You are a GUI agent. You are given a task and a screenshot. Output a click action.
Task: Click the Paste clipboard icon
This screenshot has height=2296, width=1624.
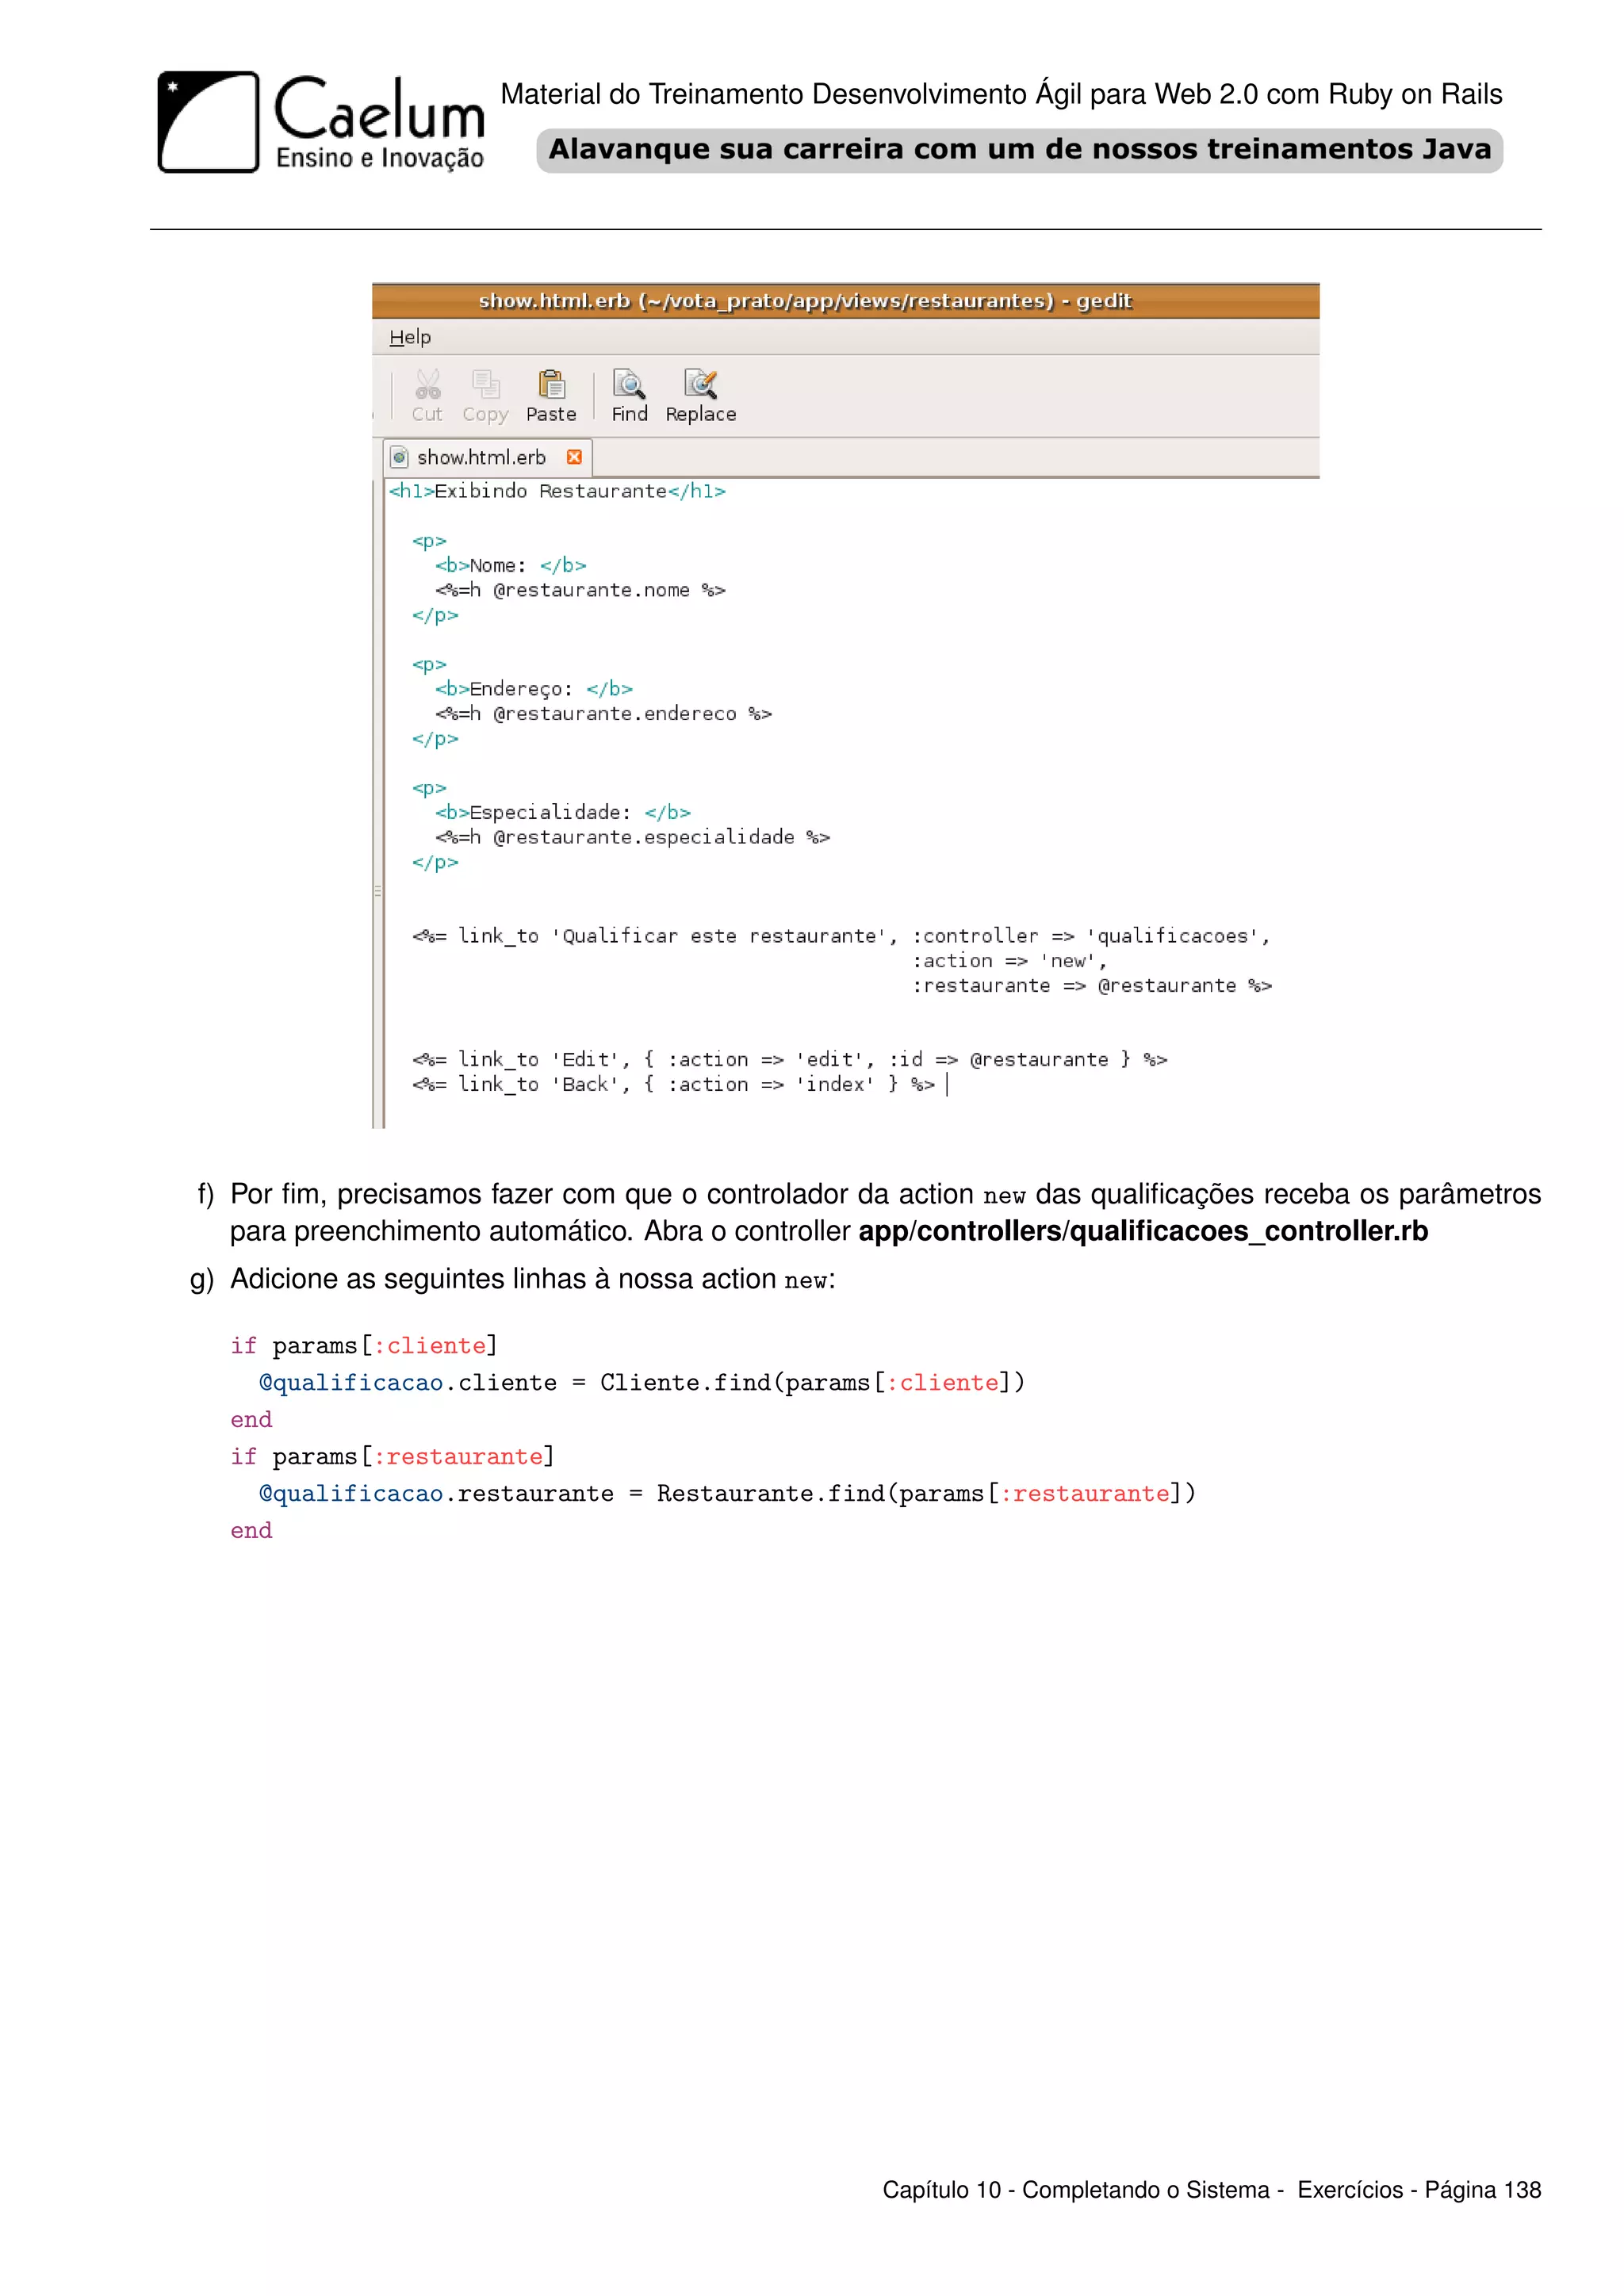[552, 384]
